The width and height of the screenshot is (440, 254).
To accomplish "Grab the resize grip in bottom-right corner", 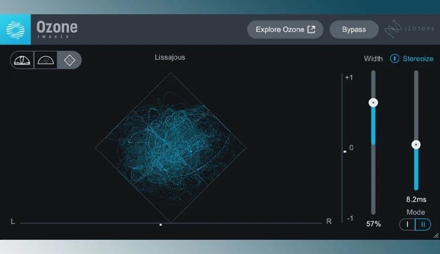I will [x=435, y=236].
